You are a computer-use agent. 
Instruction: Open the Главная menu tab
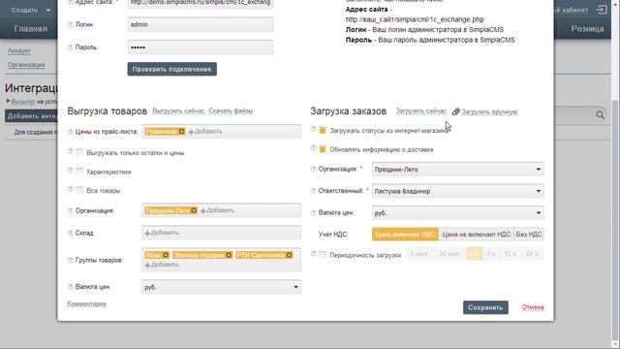point(31,29)
